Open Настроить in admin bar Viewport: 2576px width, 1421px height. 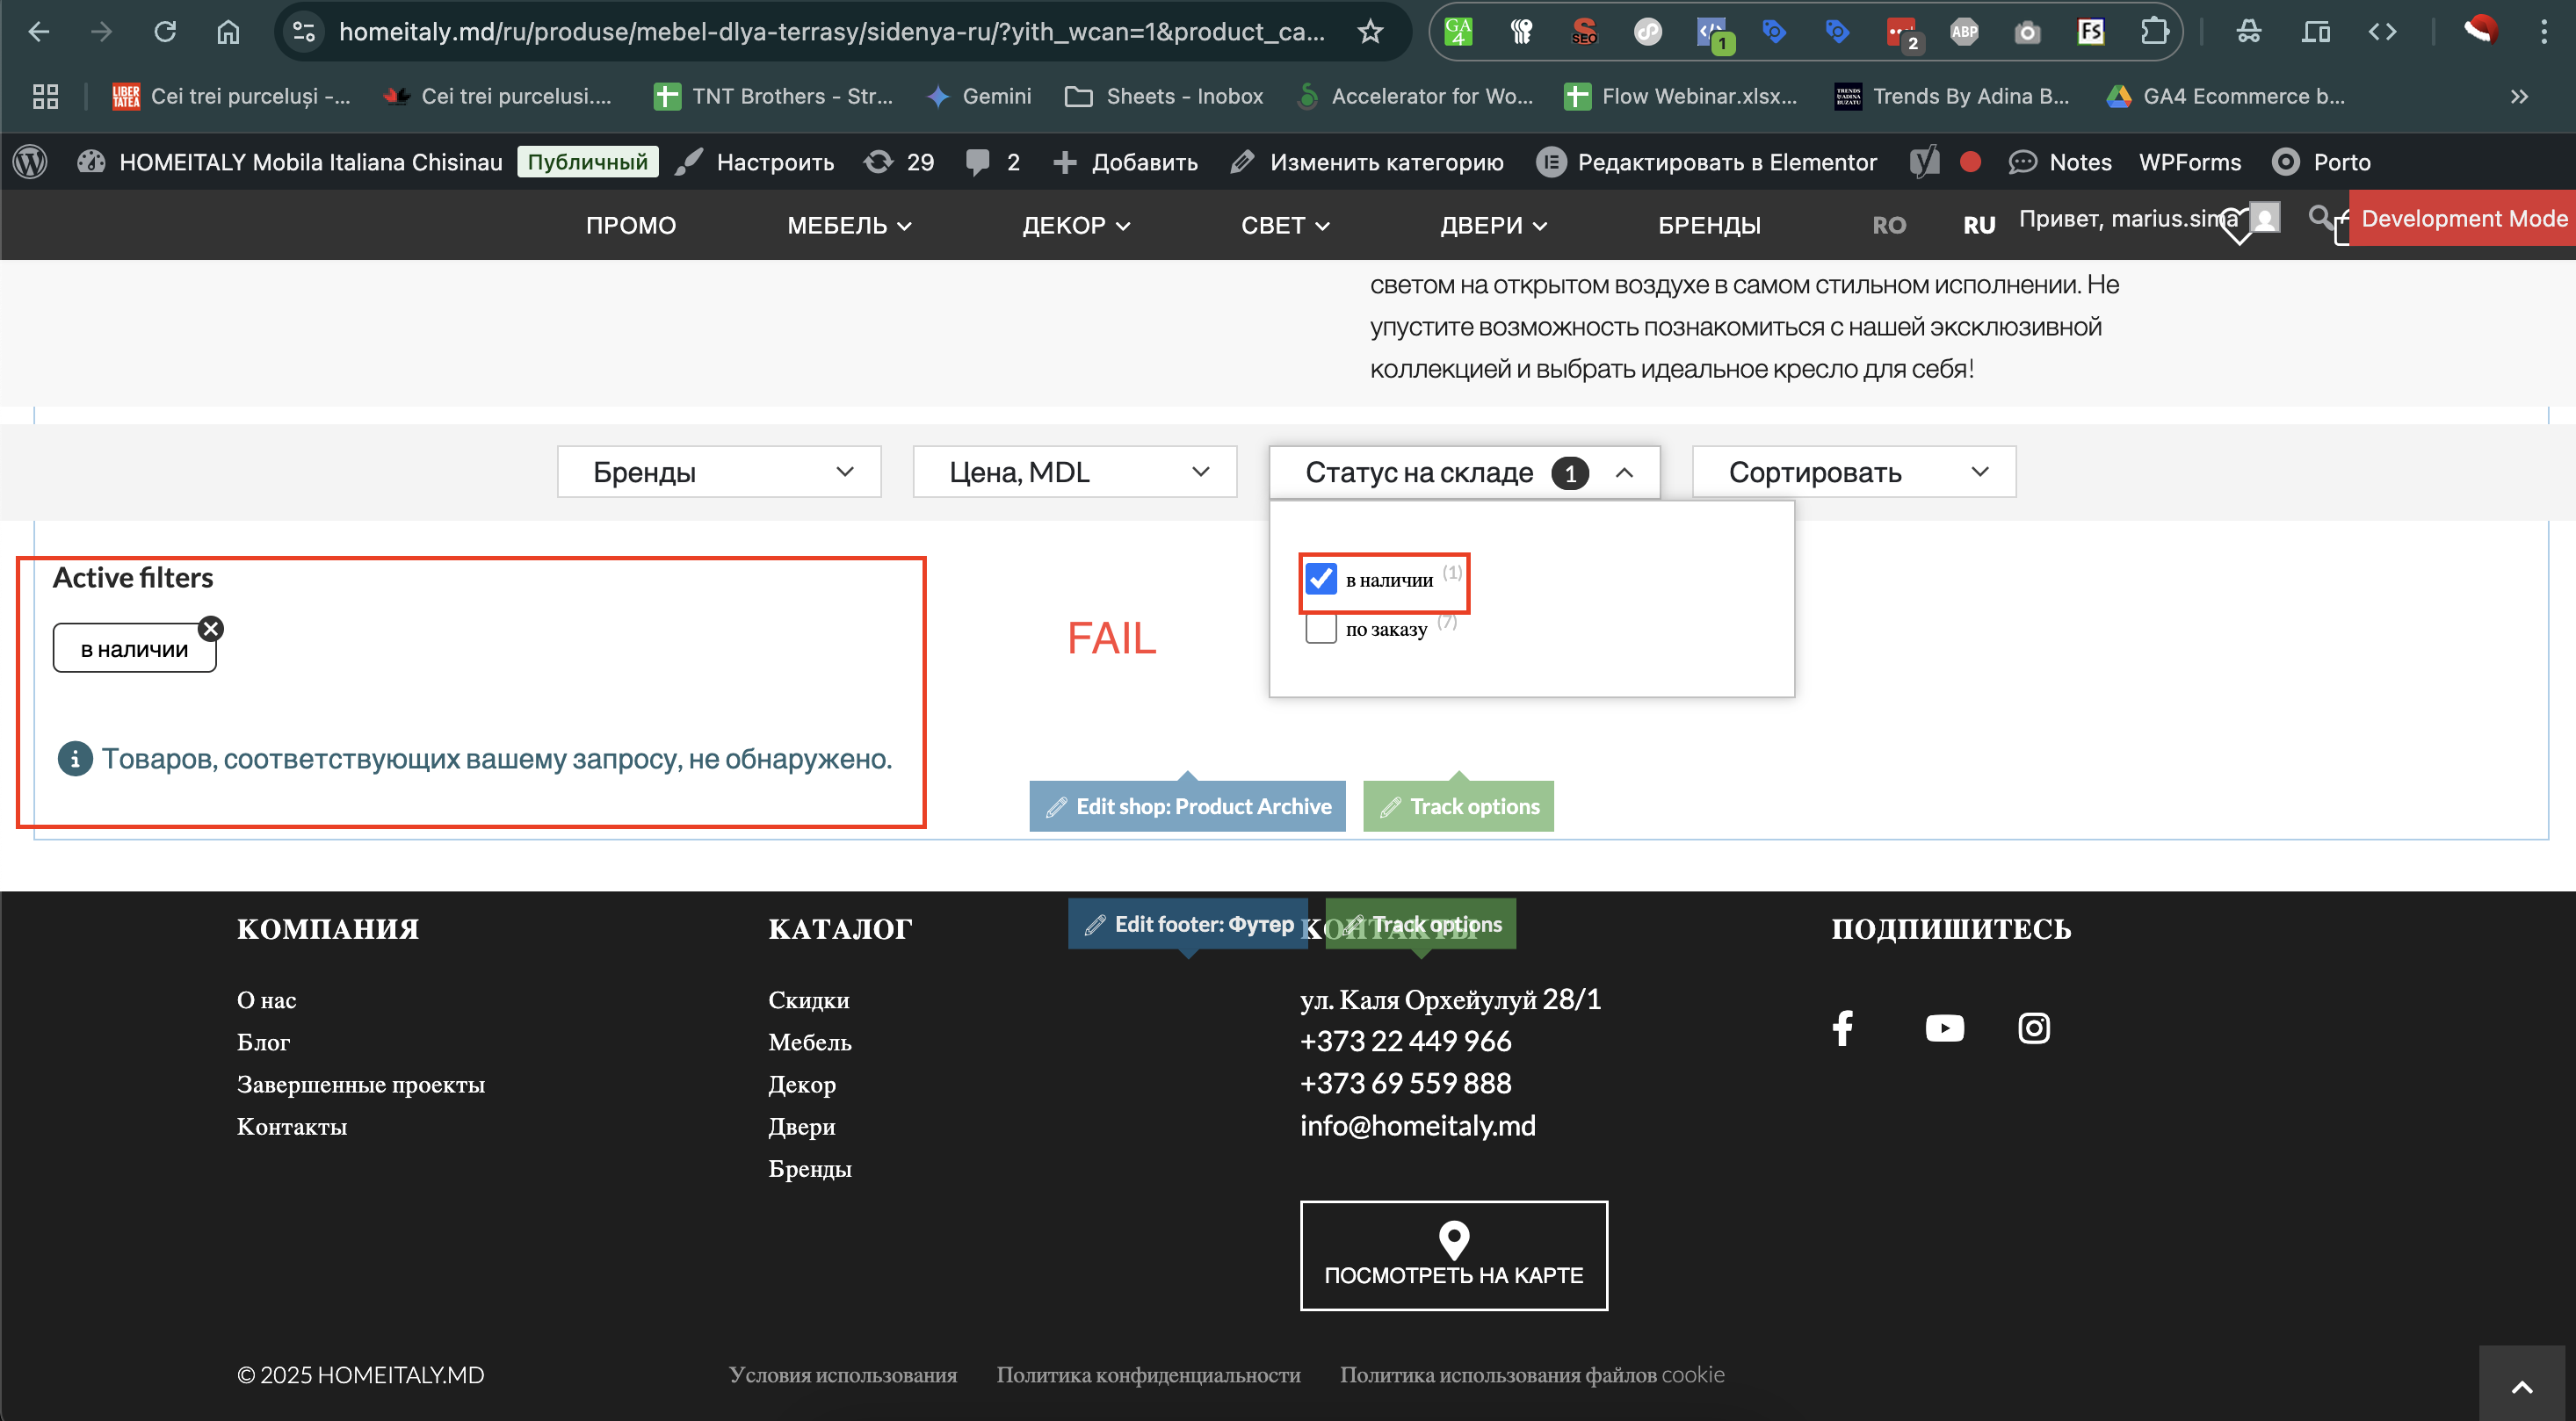pos(755,162)
